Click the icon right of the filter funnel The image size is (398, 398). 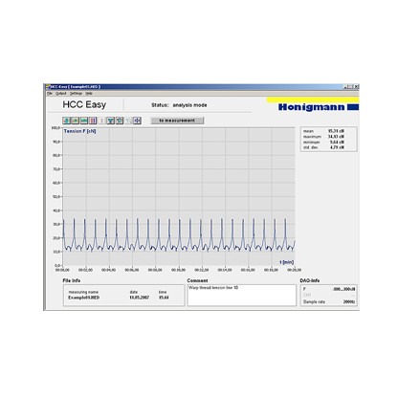coord(120,121)
